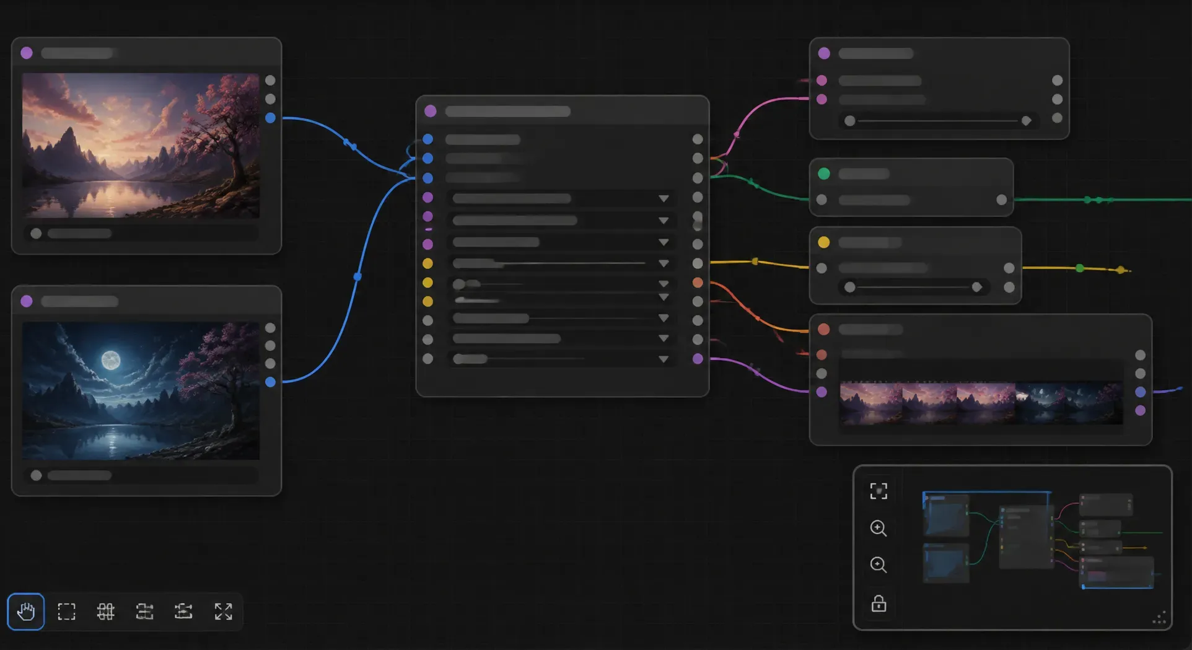
Task: Open the dropdown in the first yellow-port row
Action: pyautogui.click(x=664, y=263)
